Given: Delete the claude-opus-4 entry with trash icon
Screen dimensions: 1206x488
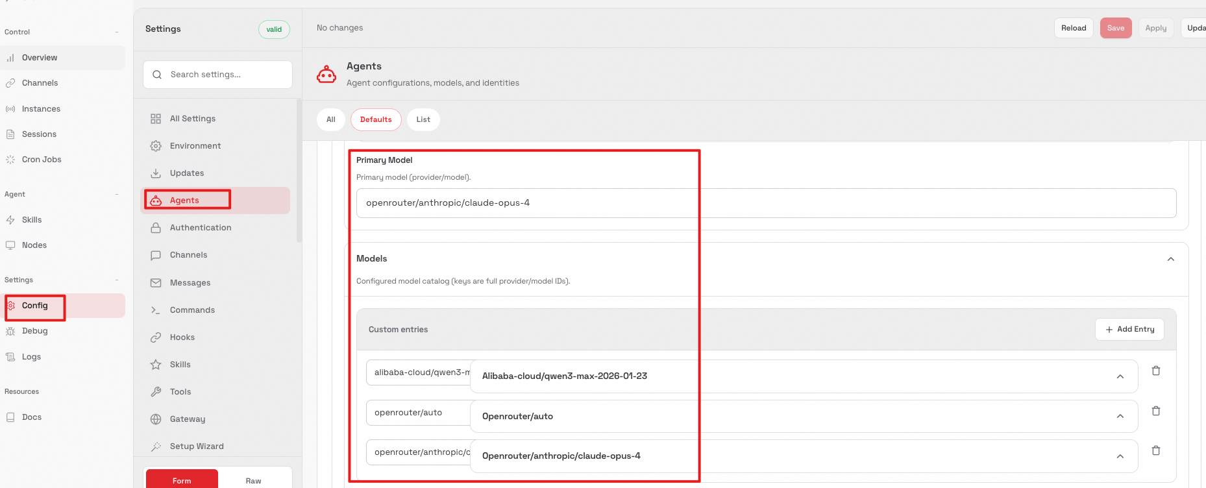Looking at the screenshot, I should 1156,450.
